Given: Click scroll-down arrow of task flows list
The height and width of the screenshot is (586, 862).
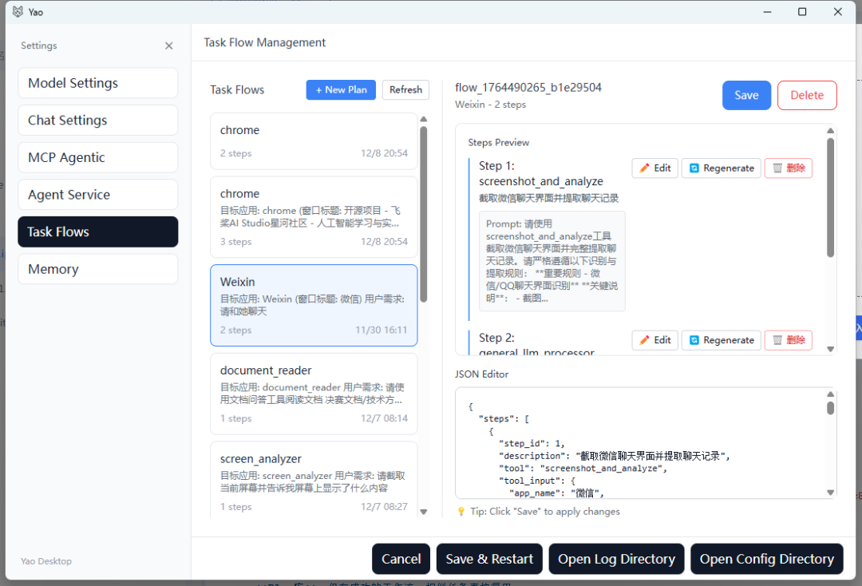Looking at the screenshot, I should coord(423,512).
